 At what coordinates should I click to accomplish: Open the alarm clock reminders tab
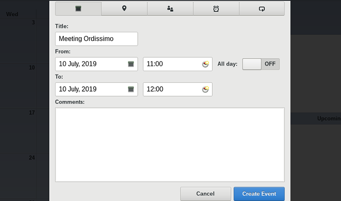click(216, 9)
